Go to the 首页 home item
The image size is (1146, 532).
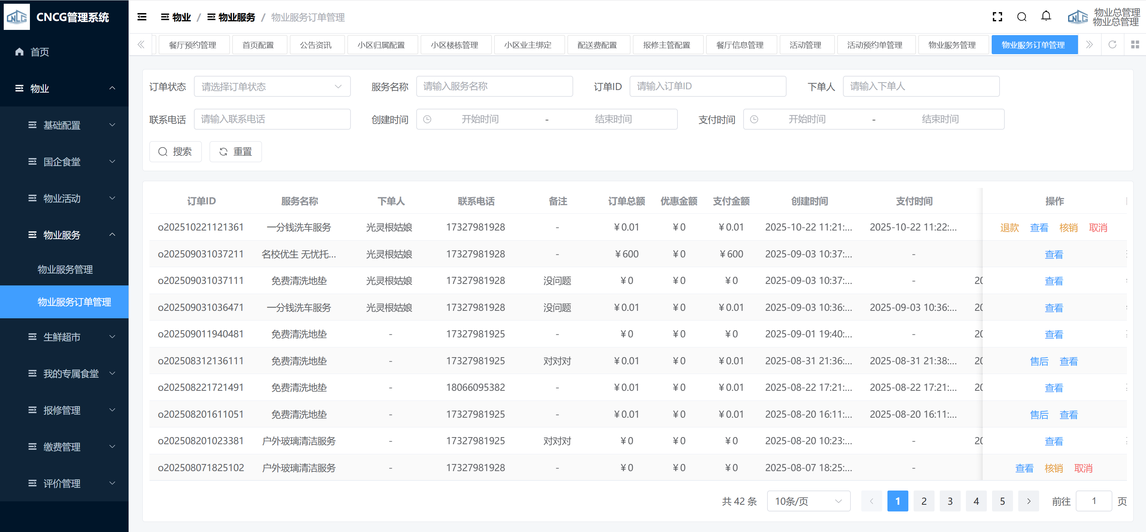point(39,52)
